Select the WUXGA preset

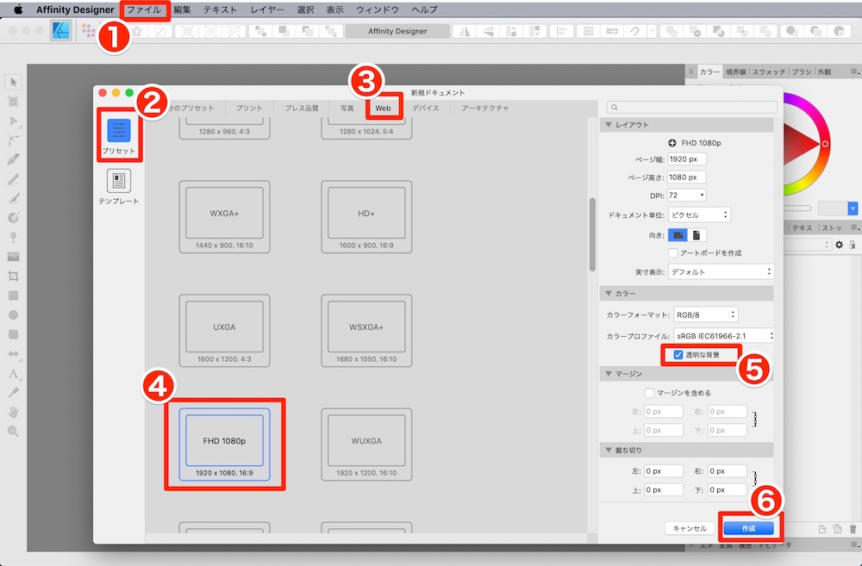coord(366,444)
